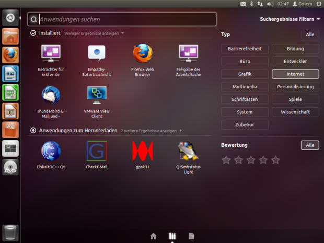Select EiskaltDC++ Qt download app
The width and height of the screenshot is (324, 243).
(51, 155)
